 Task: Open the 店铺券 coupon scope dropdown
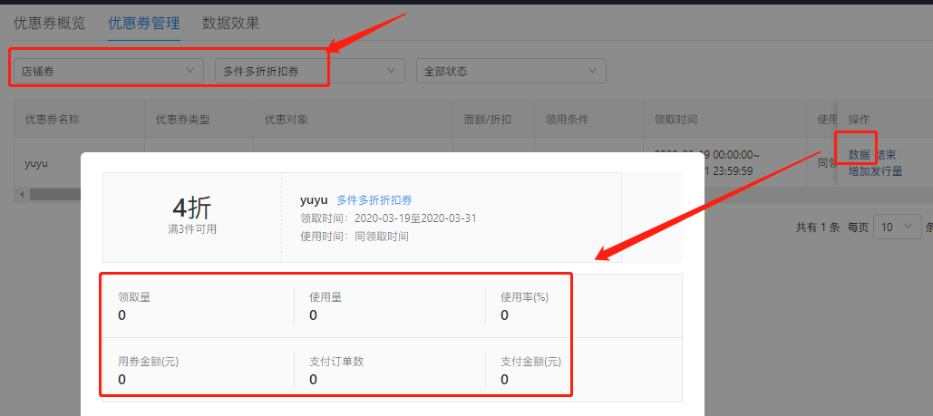[x=109, y=71]
